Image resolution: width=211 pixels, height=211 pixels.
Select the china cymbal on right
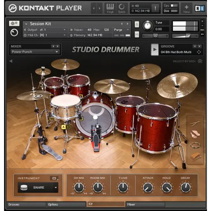(x=178, y=85)
